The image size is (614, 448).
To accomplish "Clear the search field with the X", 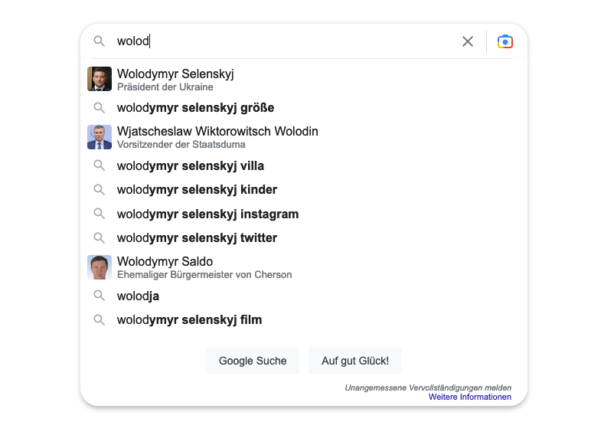I will click(x=468, y=41).
